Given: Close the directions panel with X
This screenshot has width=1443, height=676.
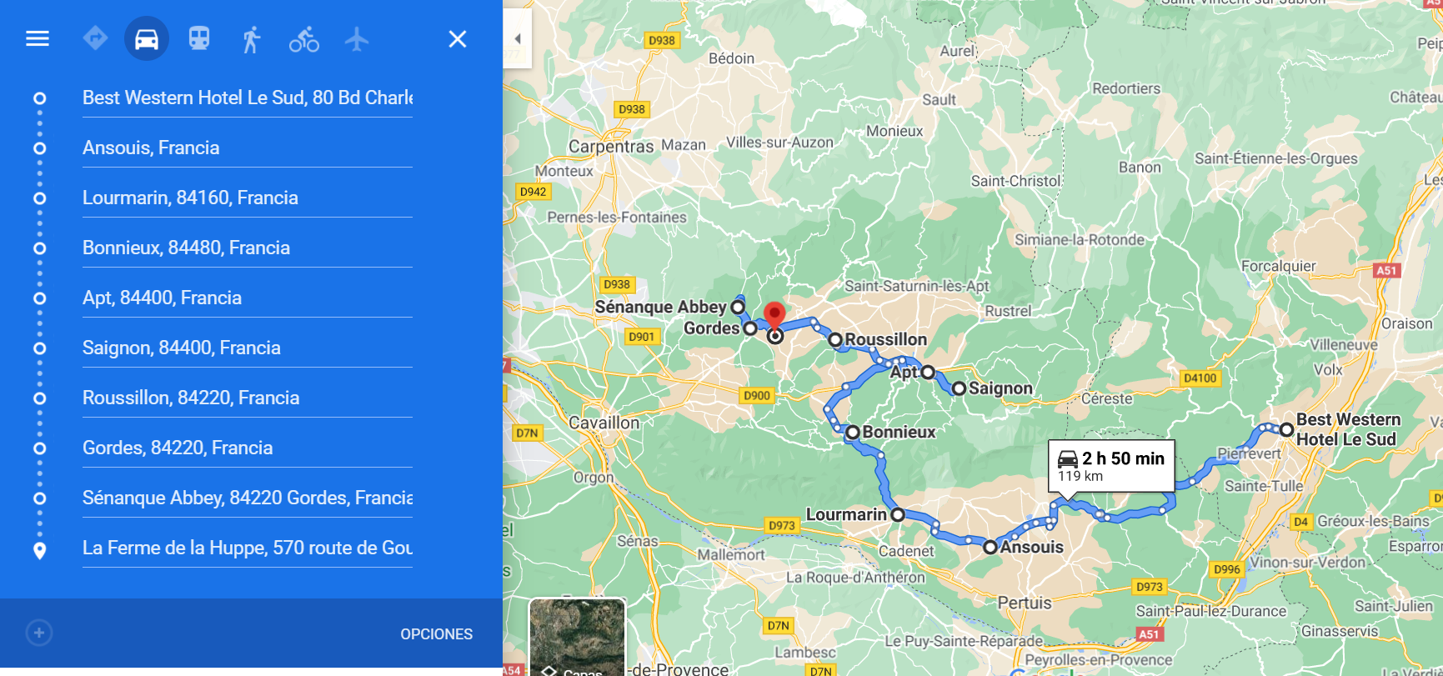Looking at the screenshot, I should pyautogui.click(x=458, y=39).
